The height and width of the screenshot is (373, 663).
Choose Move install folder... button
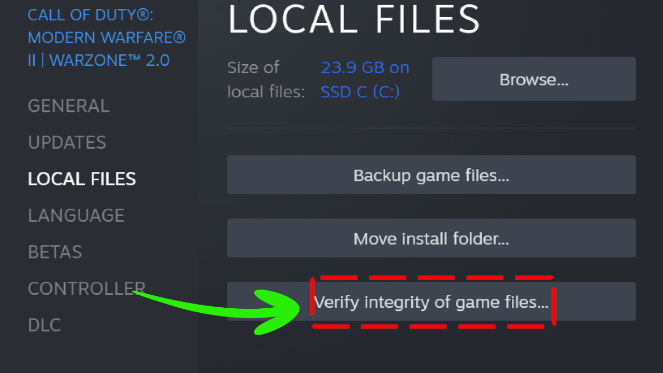click(431, 238)
